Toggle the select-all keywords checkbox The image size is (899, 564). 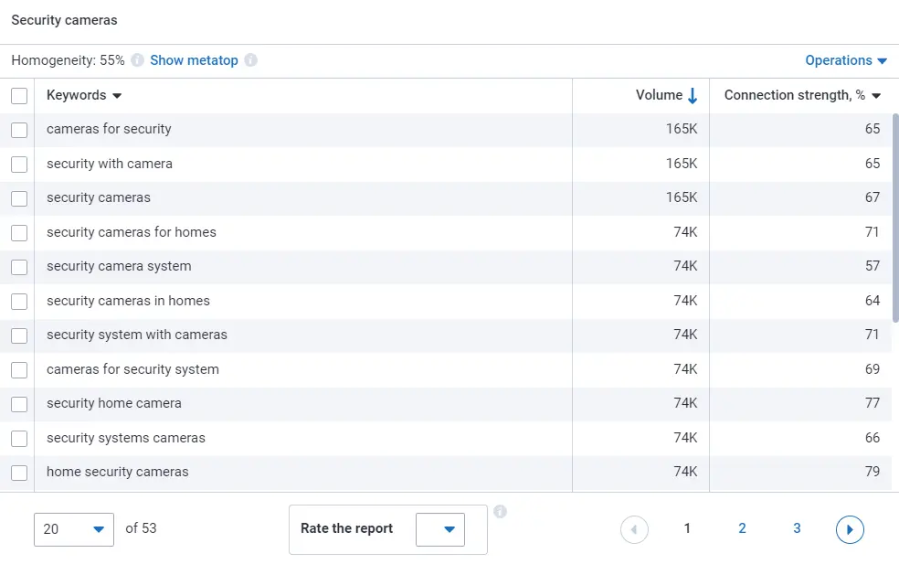click(19, 96)
